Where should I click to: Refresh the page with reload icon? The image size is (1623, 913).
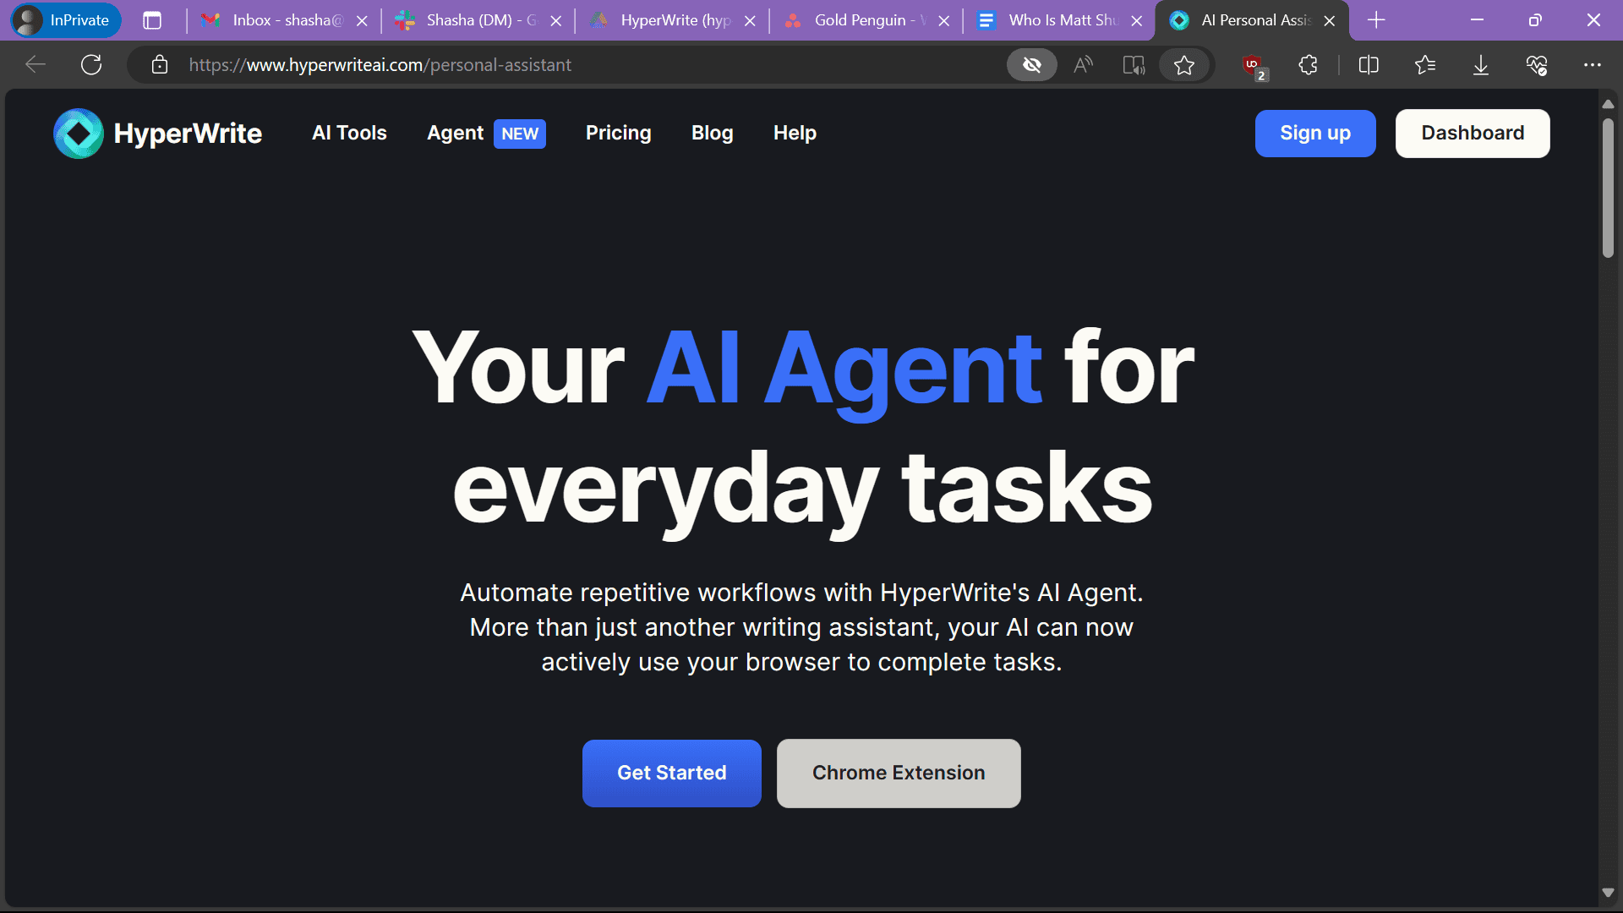pos(91,65)
